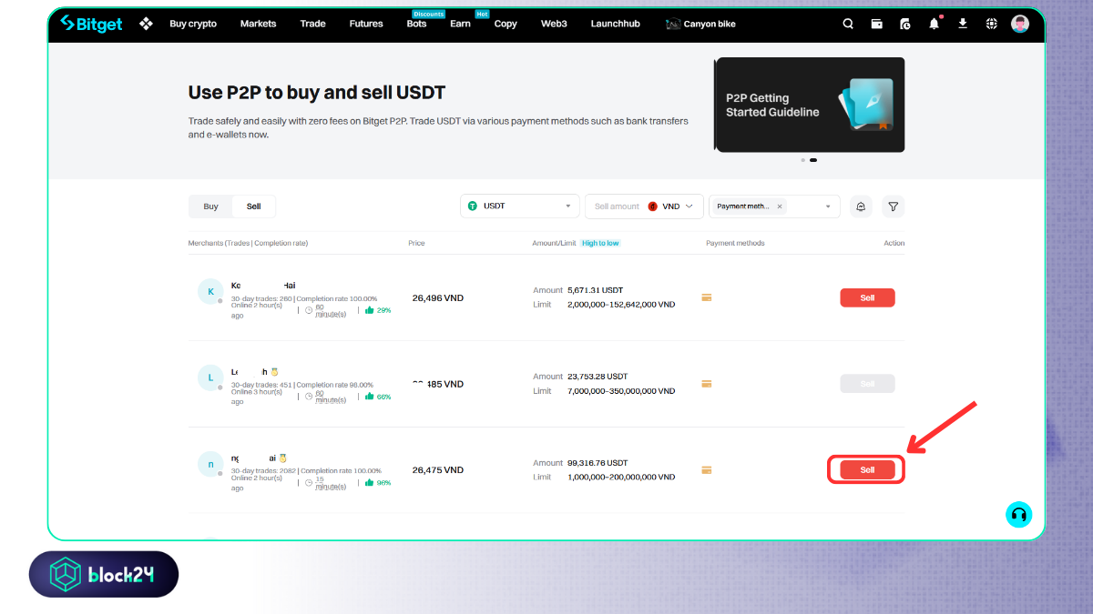Click bank card icon in 23,753.28 USDT row
This screenshot has width=1093, height=614.
click(706, 384)
